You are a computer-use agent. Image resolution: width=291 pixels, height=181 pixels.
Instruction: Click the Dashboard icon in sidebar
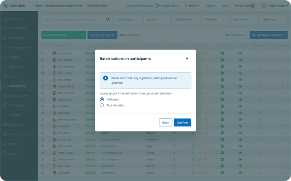pyautogui.click(x=5, y=19)
